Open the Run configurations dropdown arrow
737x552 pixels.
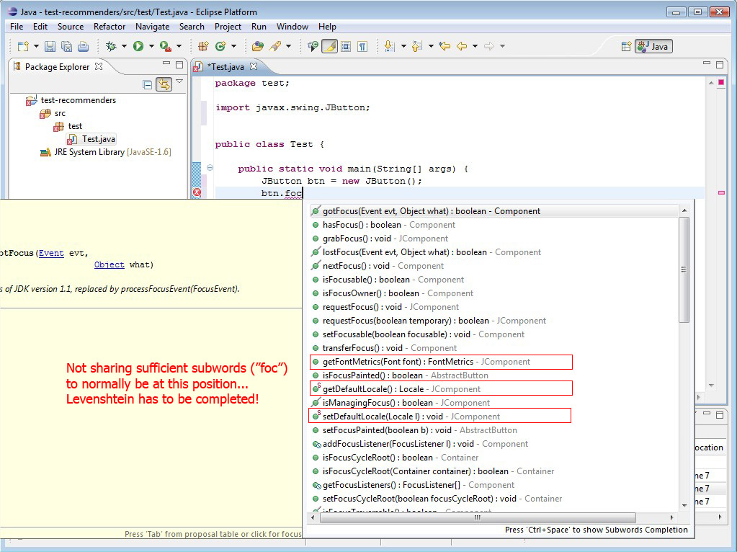151,46
